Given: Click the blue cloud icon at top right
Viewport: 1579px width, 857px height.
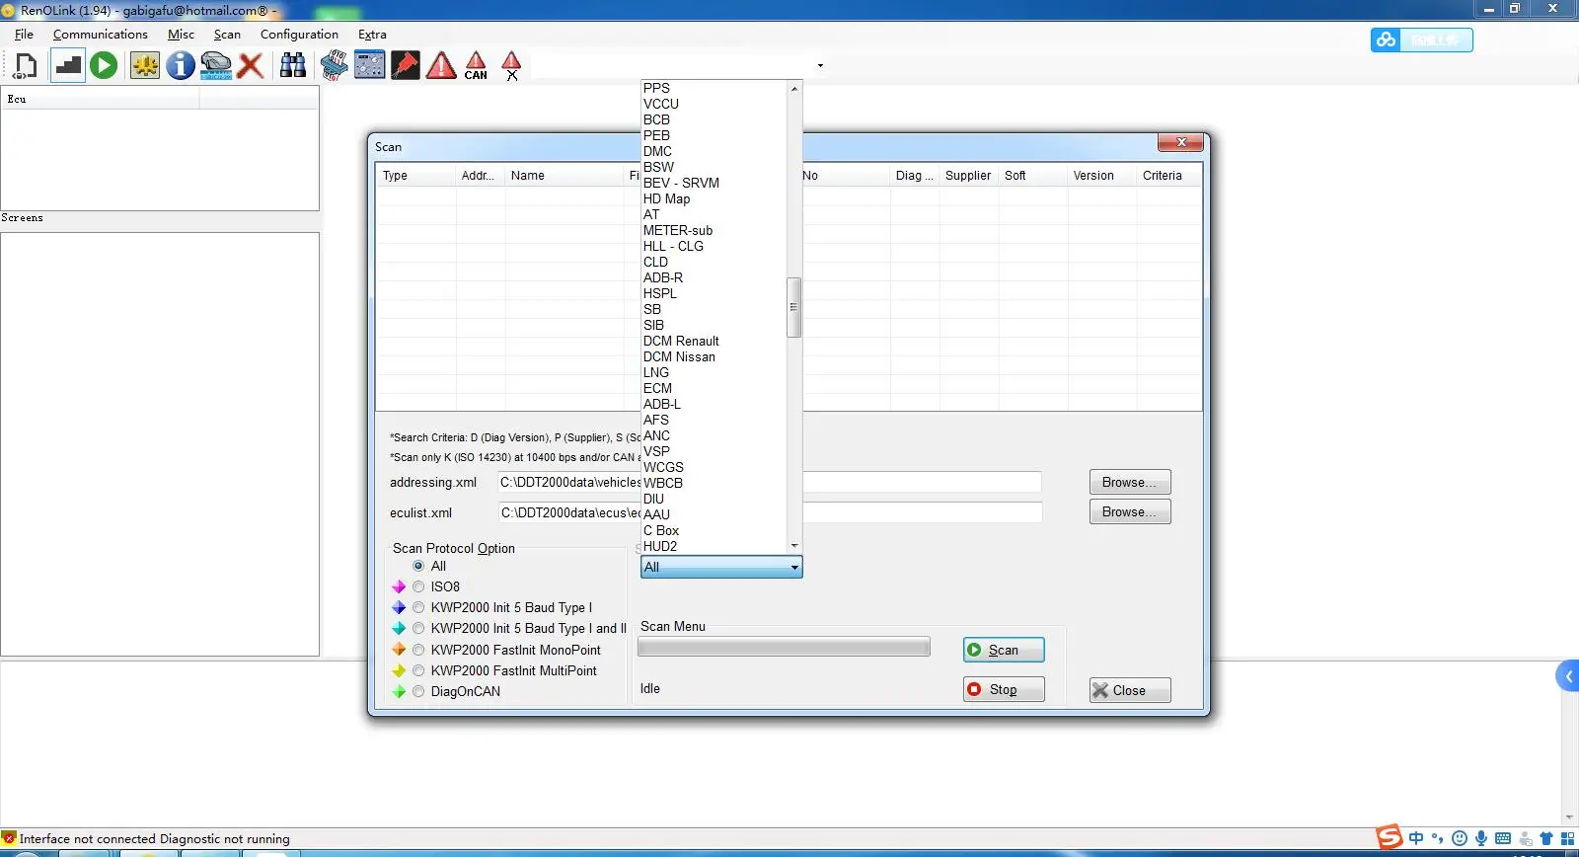Looking at the screenshot, I should (1386, 39).
